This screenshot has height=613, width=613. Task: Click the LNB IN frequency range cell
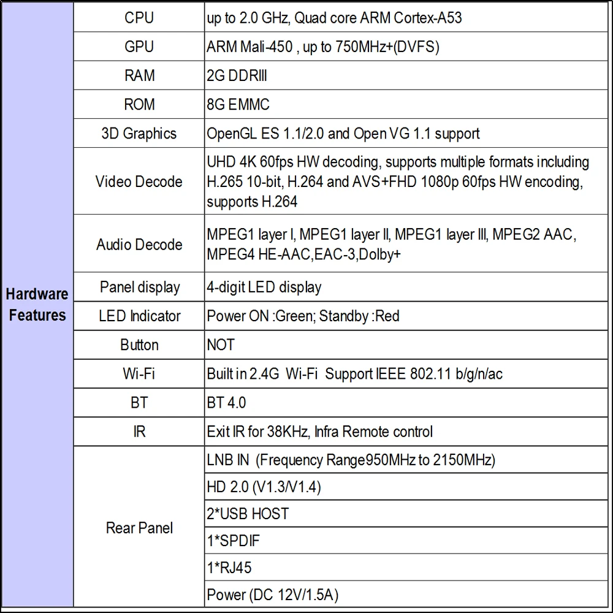click(x=406, y=460)
